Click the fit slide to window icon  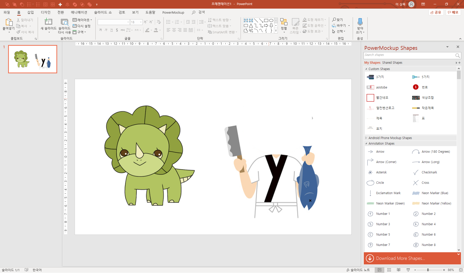tap(461, 270)
